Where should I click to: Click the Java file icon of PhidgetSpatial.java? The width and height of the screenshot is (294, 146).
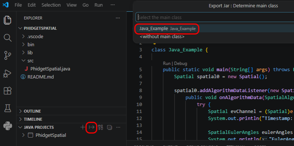click(x=26, y=69)
